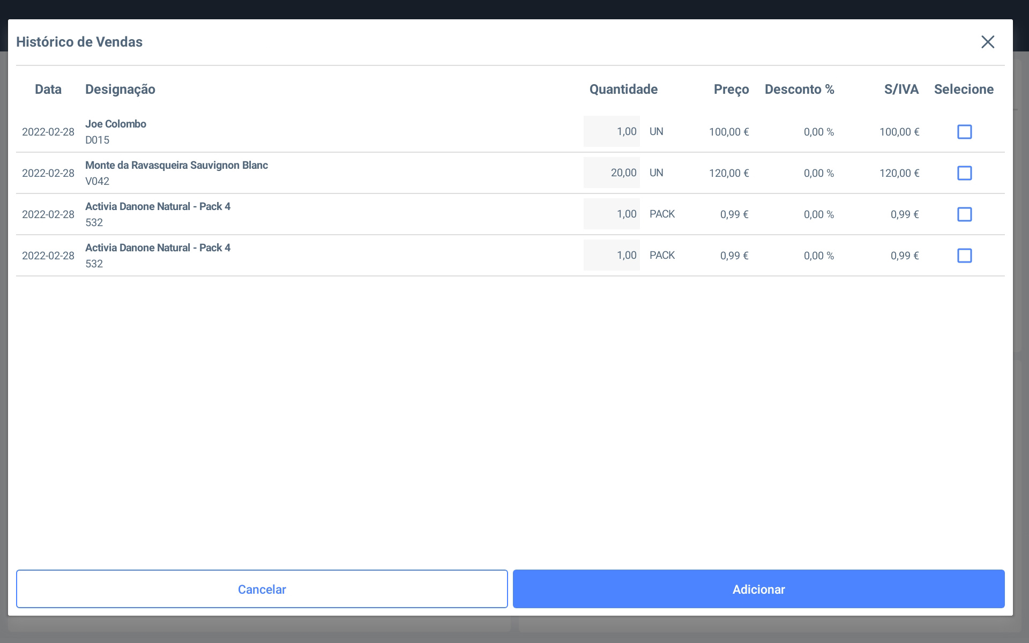
Task: Click the Desconto % column header
Action: tap(799, 89)
